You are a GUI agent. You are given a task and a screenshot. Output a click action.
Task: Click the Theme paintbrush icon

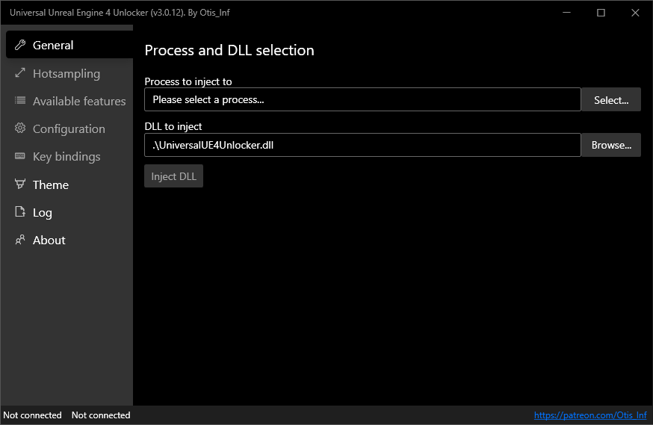pos(20,184)
